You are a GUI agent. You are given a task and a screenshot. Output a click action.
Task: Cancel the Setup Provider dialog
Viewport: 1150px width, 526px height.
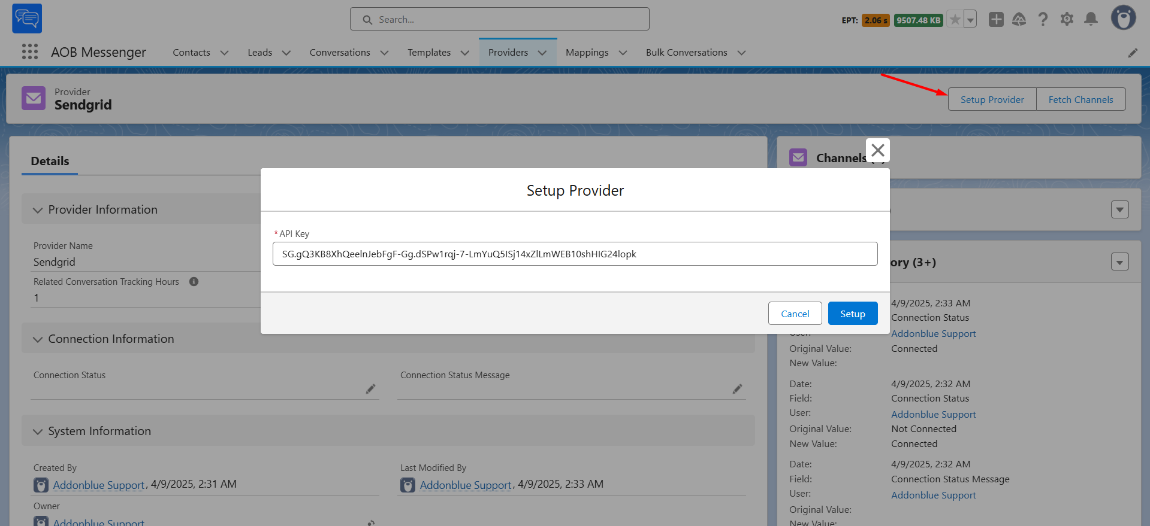[x=795, y=314]
